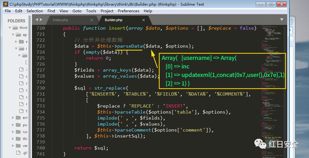309x158 pixels.
Task: Close the Index.php tab
Action: (x=91, y=20)
